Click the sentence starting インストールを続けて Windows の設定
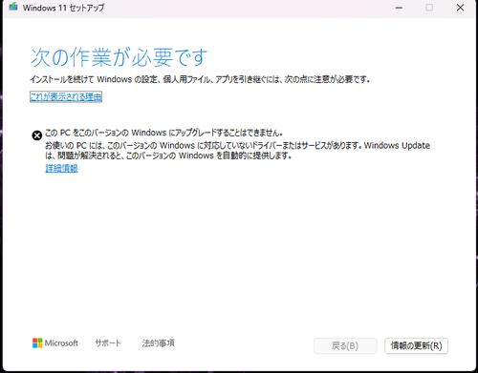This screenshot has width=478, height=373. tap(200, 79)
